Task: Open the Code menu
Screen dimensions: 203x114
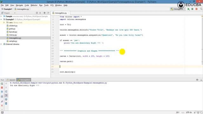Action: [27, 5]
